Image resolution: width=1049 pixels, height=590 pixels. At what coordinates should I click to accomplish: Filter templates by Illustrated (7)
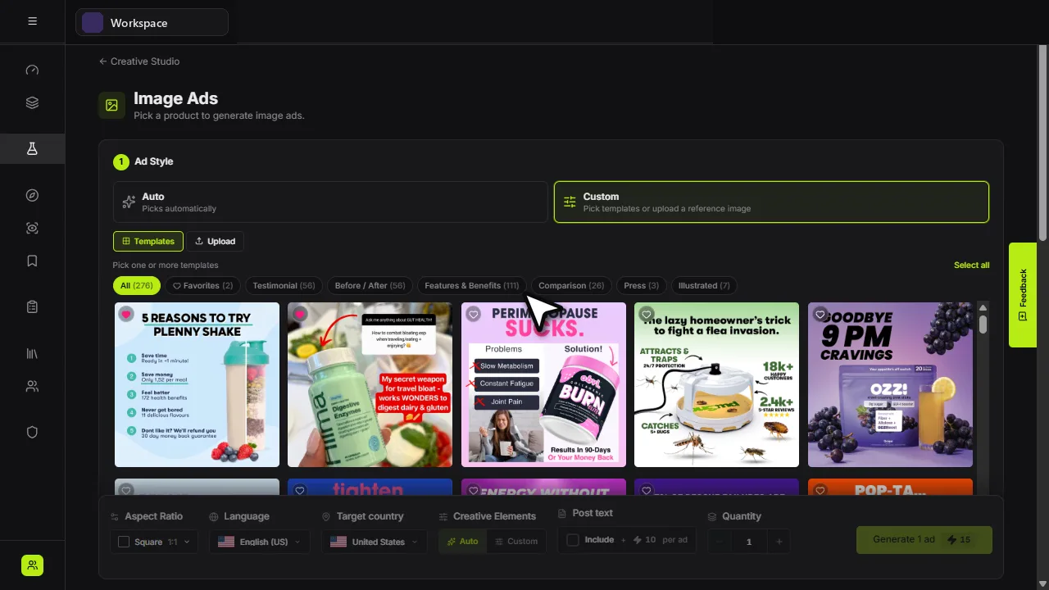coord(704,285)
